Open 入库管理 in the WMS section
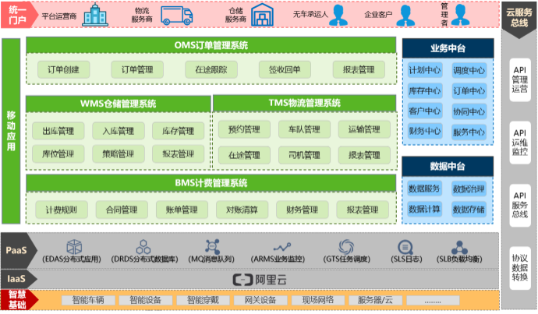The image size is (538, 314). click(112, 131)
